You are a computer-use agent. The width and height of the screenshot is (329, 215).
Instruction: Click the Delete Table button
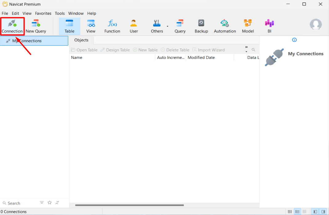tap(175, 50)
